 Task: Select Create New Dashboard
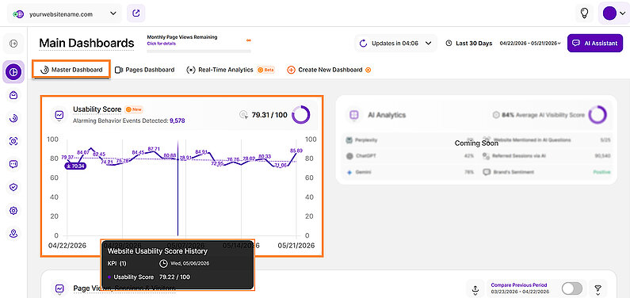(x=330, y=70)
